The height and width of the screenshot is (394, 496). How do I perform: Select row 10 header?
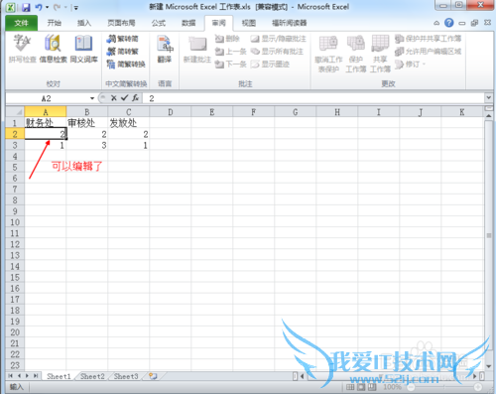pyautogui.click(x=15, y=222)
